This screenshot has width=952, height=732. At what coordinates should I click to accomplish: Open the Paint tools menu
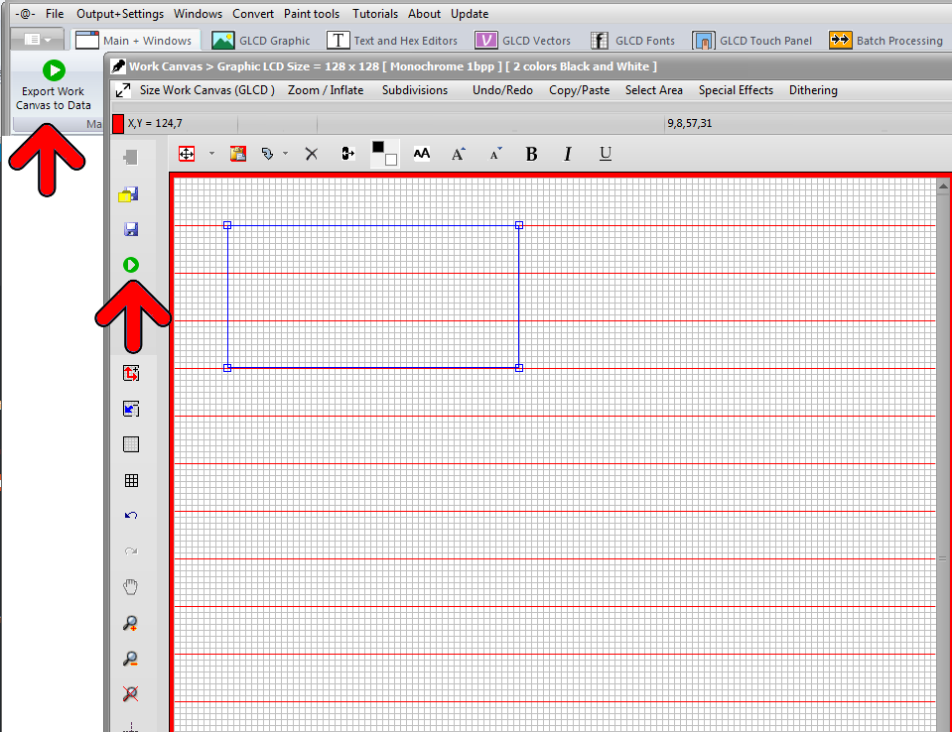[312, 13]
